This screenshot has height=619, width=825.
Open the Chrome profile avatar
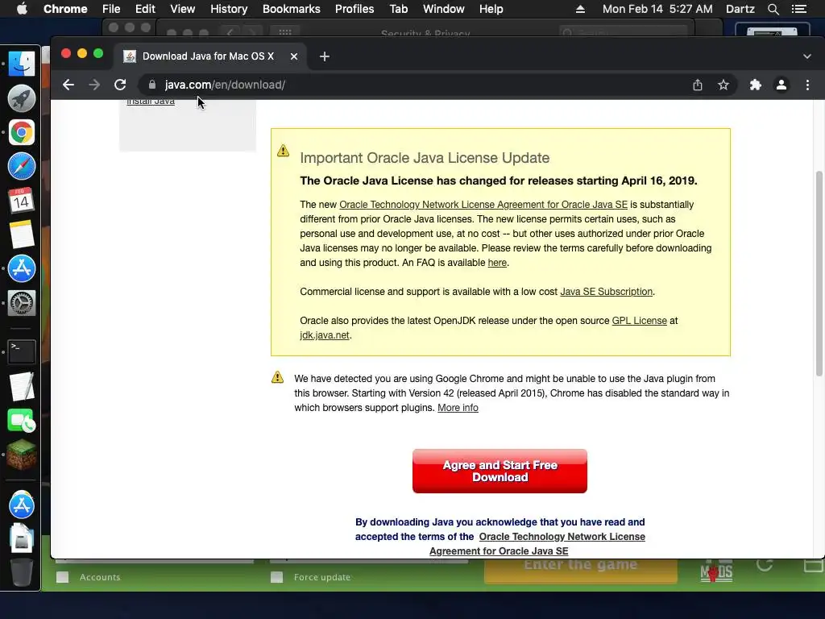(781, 85)
